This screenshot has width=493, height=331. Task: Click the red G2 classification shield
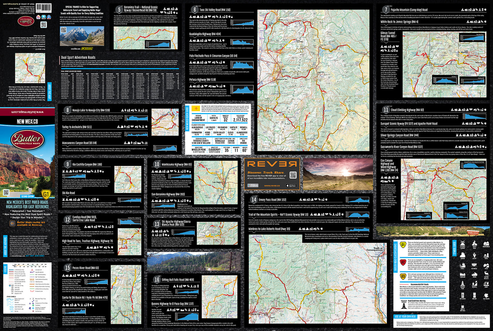click(x=403, y=262)
